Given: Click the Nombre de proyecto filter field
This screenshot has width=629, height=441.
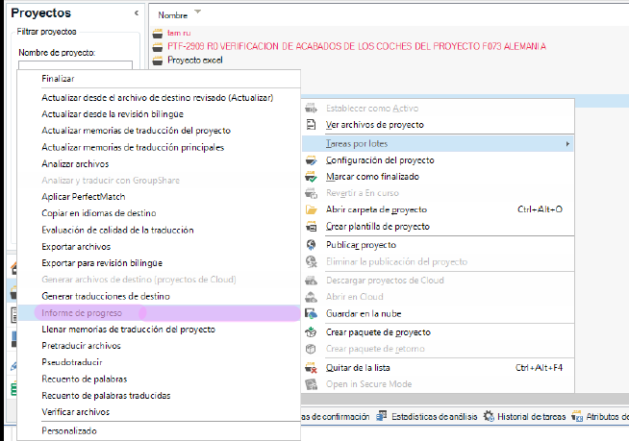Looking at the screenshot, I should coord(75,65).
